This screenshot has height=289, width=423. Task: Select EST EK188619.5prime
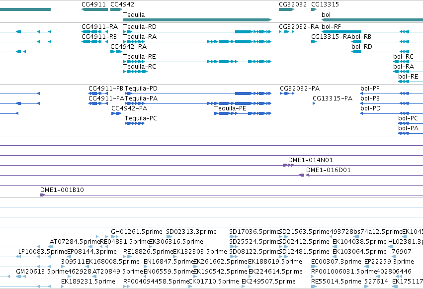pos(275,262)
